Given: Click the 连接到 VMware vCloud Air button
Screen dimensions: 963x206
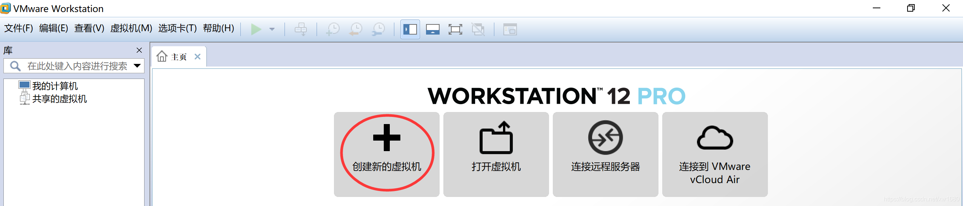Looking at the screenshot, I should [715, 154].
